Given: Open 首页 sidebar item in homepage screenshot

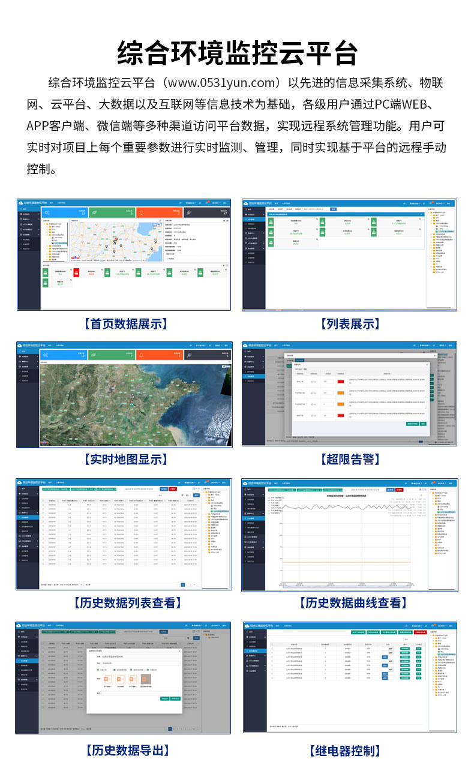Looking at the screenshot, I should point(28,210).
